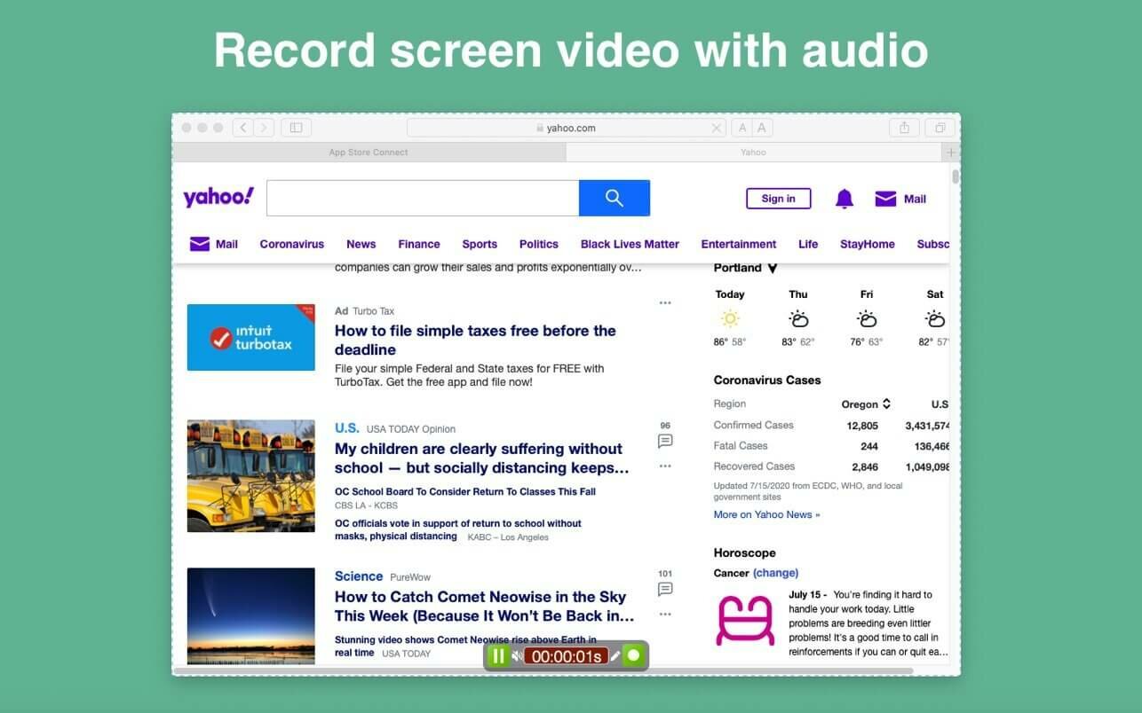Pause the screen recording
The image size is (1142, 713).
point(498,655)
